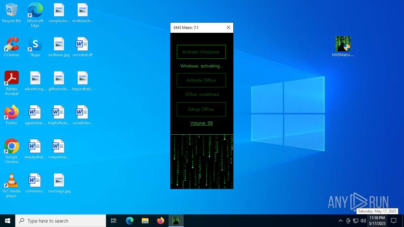This screenshot has width=404, height=227.
Task: Select the KMSMatrix desktop icon
Action: coord(343,47)
